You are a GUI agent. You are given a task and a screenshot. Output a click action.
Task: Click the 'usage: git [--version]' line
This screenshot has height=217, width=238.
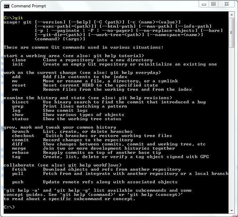pos(92,22)
